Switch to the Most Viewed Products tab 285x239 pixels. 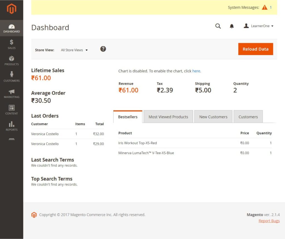click(x=168, y=117)
